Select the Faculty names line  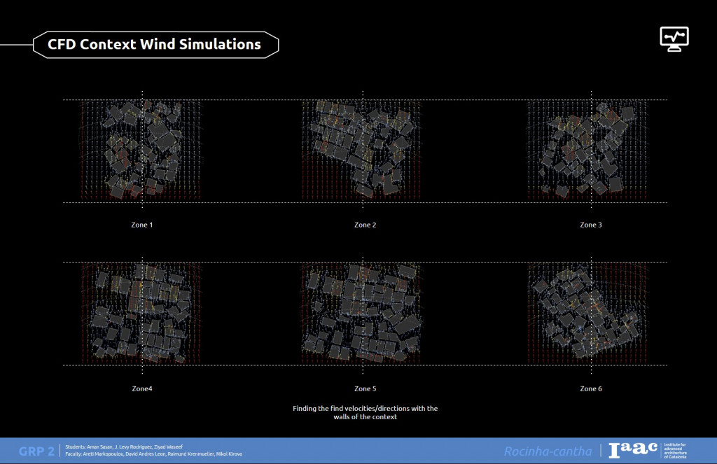click(x=153, y=455)
